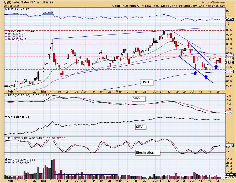Click the 92.5 price axis label
The image size is (236, 183).
[x=229, y=30]
